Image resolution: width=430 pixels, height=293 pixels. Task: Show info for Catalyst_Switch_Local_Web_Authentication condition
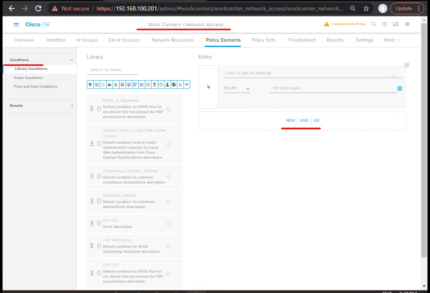[x=169, y=144]
